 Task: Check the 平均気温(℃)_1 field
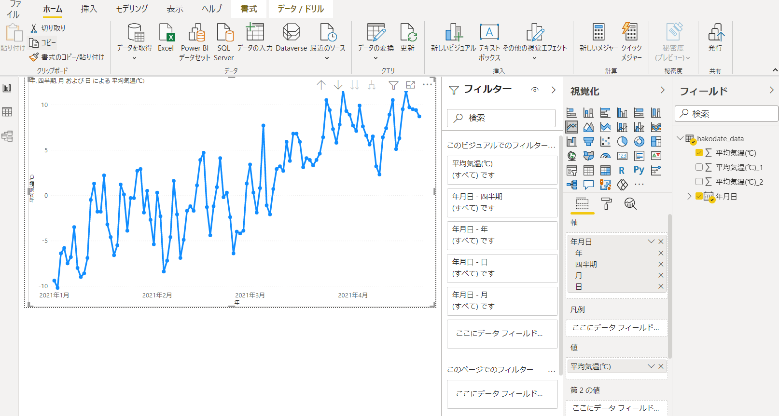[x=699, y=167]
